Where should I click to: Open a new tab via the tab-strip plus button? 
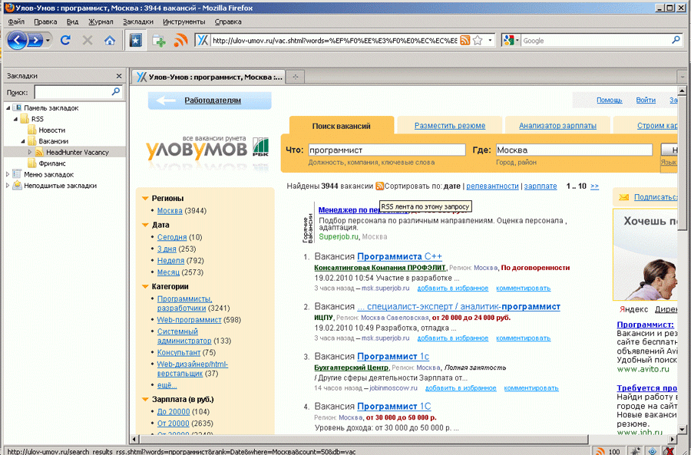[296, 77]
